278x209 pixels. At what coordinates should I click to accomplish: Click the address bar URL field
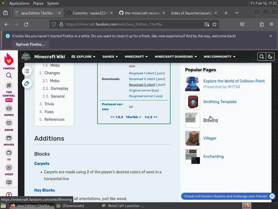point(134,24)
